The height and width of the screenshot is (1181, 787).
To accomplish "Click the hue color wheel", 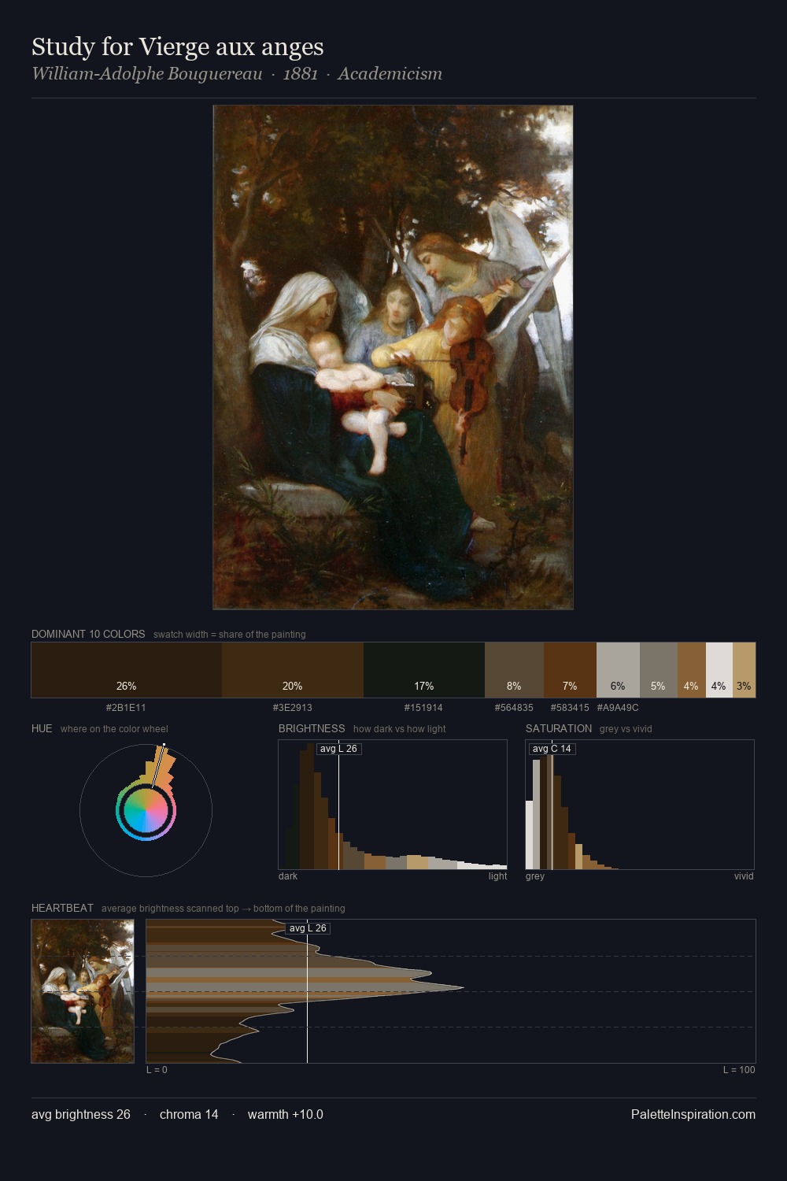I will pos(146,810).
